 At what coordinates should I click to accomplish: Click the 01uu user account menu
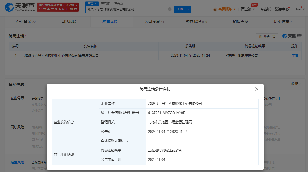tap(298, 9)
